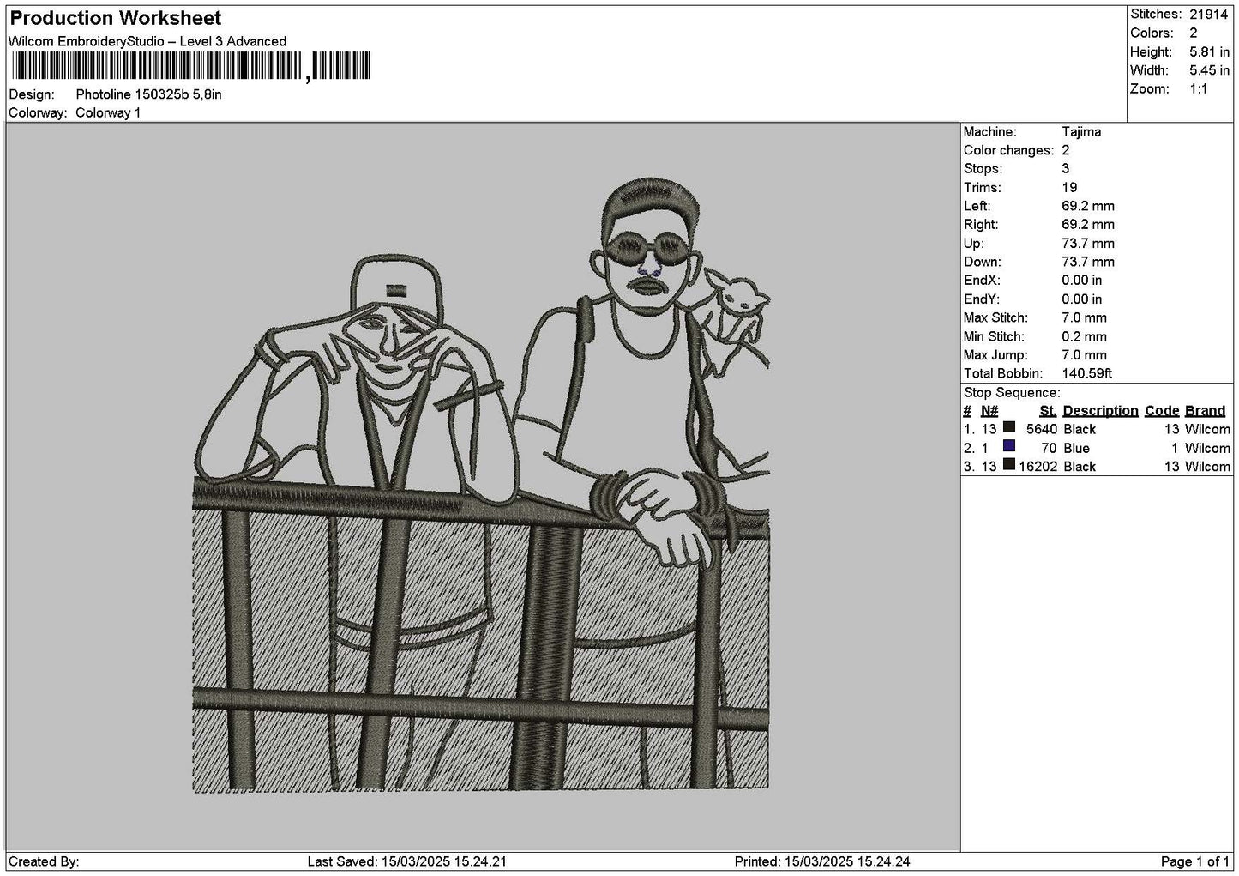Viewport: 1239px width, 876px height.
Task: Click the barcode under the worksheet title
Action: [x=190, y=67]
